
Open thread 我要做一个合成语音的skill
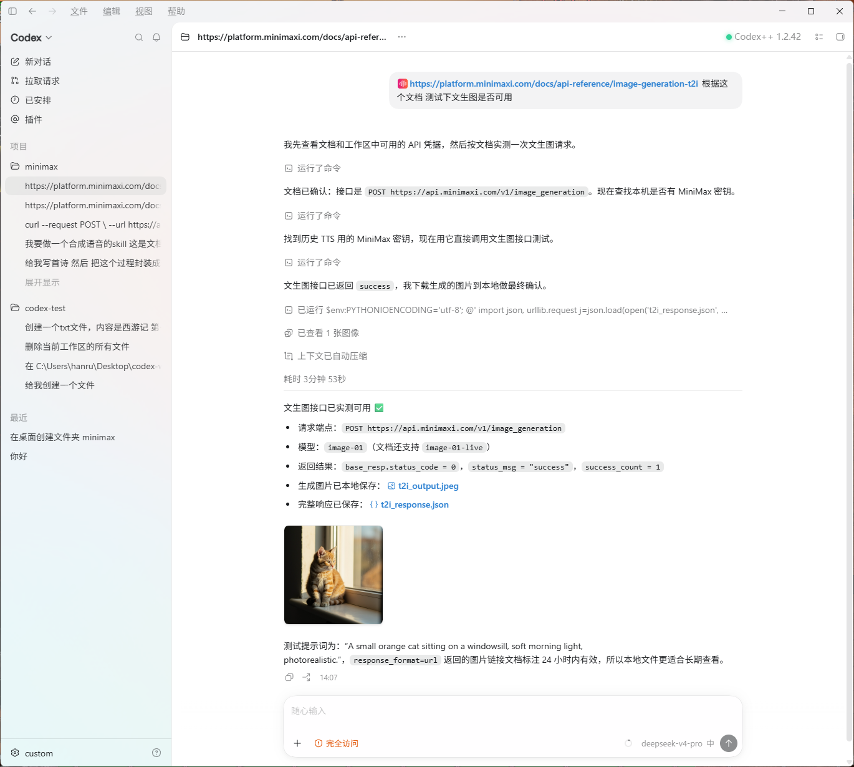point(85,244)
